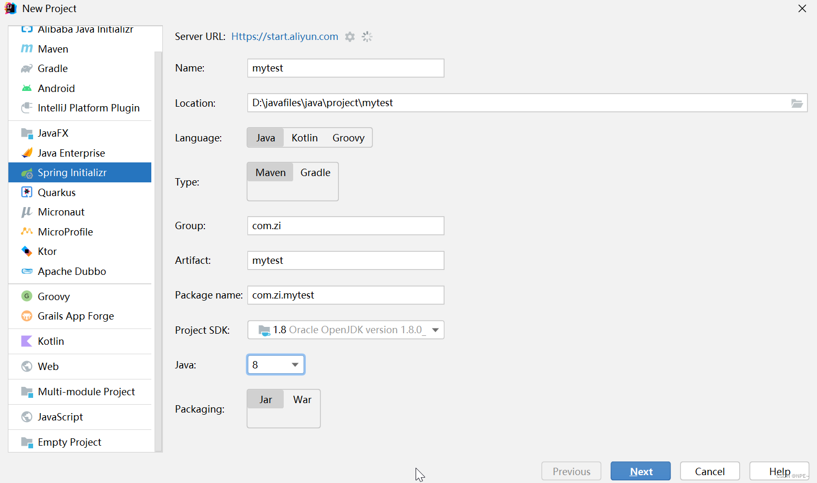Choose War packaging
Image resolution: width=817 pixels, height=483 pixels.
click(302, 399)
